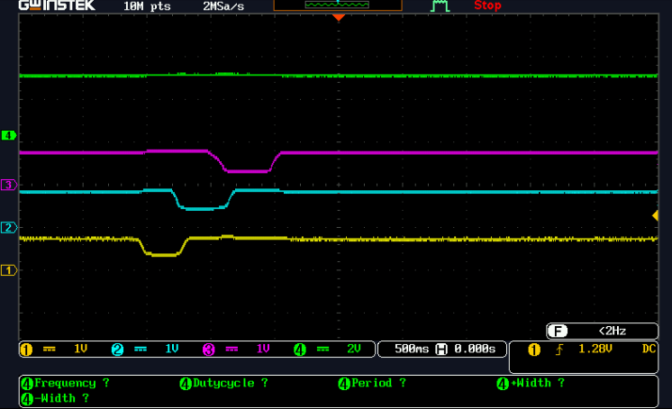Toggle channel 4 green 2V indicator
This screenshot has width=672, height=409.
coord(329,349)
